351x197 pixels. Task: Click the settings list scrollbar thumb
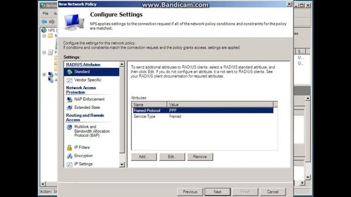122,110
